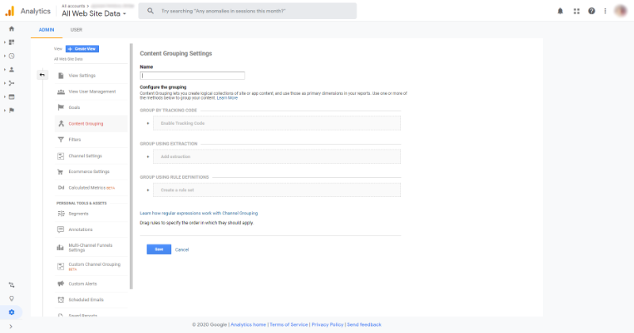Click the Save button
This screenshot has width=634, height=333.
pyautogui.click(x=159, y=249)
